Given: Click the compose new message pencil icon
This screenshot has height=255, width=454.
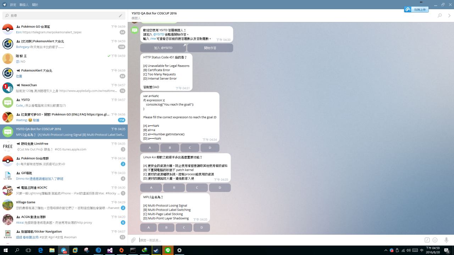Looking at the screenshot, I should (x=121, y=16).
